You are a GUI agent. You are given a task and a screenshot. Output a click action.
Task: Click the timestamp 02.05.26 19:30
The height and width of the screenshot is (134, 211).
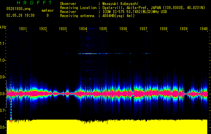tap(20, 15)
